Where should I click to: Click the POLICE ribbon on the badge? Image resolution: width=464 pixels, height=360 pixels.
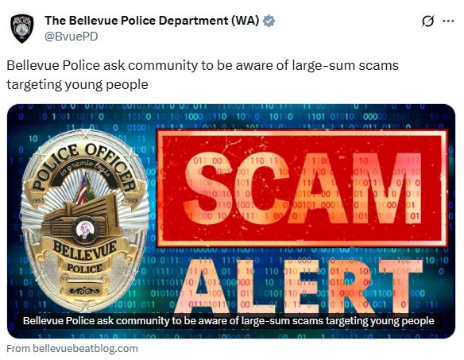(84, 269)
